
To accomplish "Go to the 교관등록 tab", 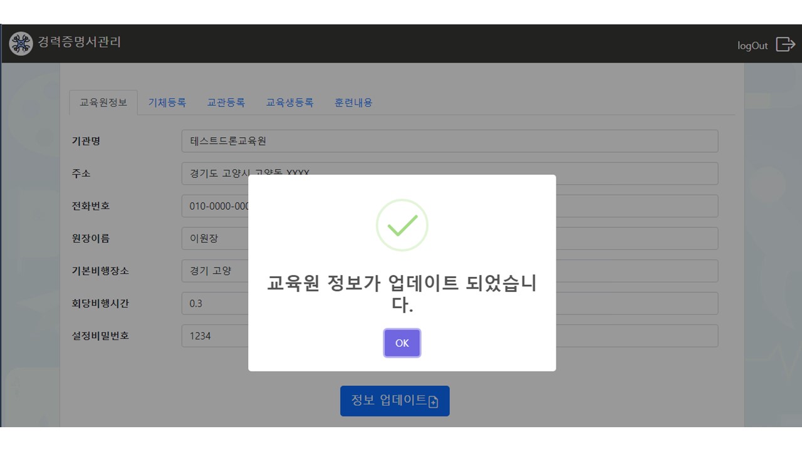I will (226, 103).
